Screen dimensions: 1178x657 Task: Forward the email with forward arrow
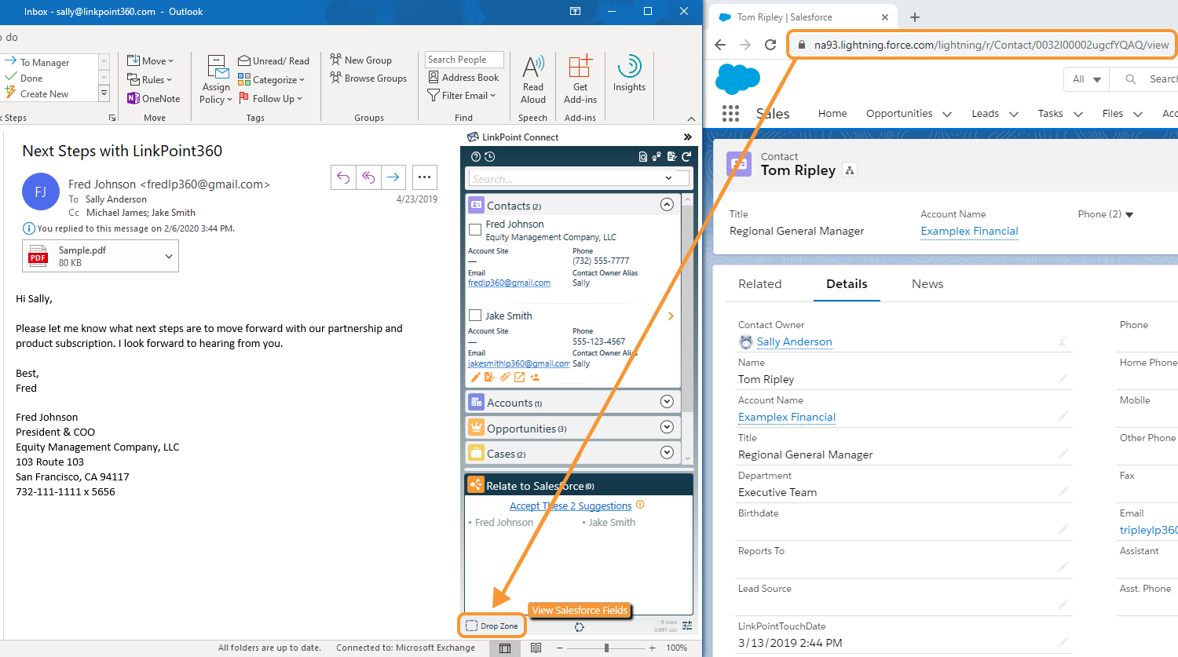coord(393,177)
